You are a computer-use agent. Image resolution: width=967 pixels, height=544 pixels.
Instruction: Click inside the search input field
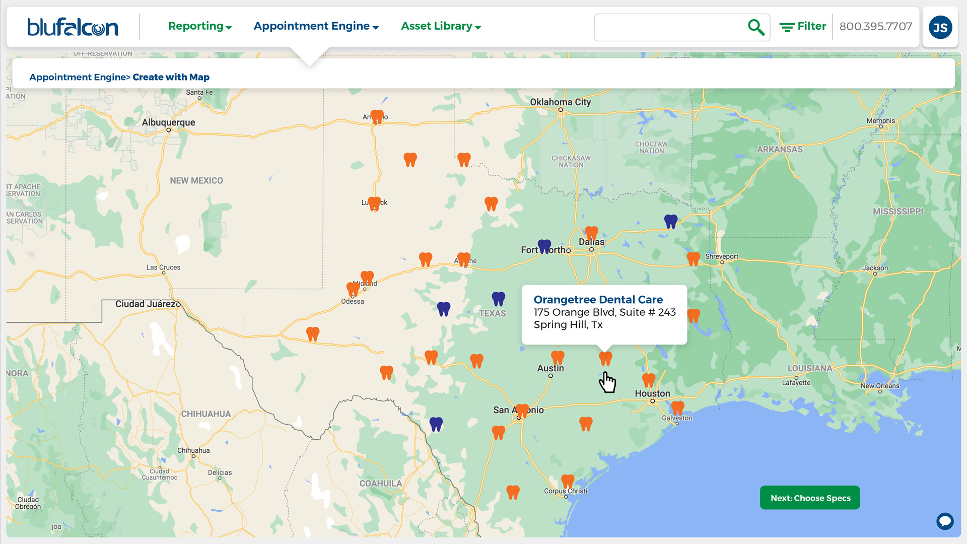[670, 27]
